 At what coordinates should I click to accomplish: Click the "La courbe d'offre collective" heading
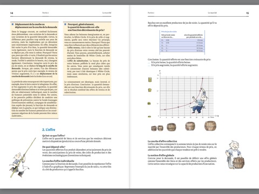point(162,141)
